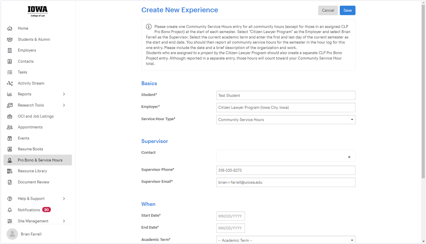Click the Employer input field
Viewport: 426px width, 244px height.
[286, 108]
